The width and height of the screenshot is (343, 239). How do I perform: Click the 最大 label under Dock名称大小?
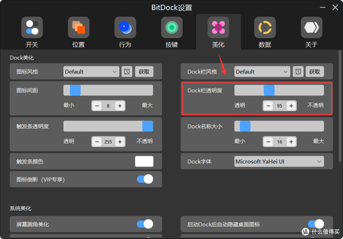tap(319, 141)
